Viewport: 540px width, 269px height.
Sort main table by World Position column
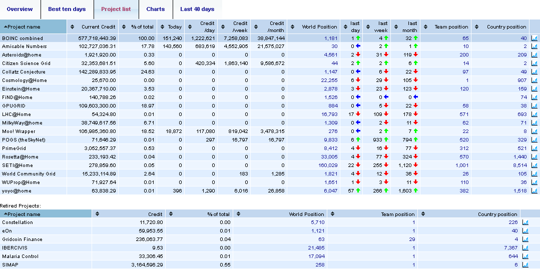pyautogui.click(x=314, y=27)
